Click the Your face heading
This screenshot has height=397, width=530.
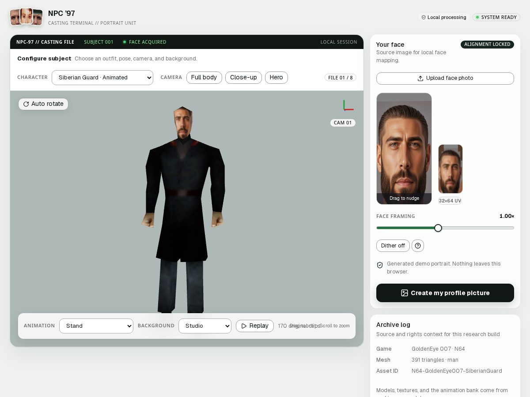(x=390, y=45)
